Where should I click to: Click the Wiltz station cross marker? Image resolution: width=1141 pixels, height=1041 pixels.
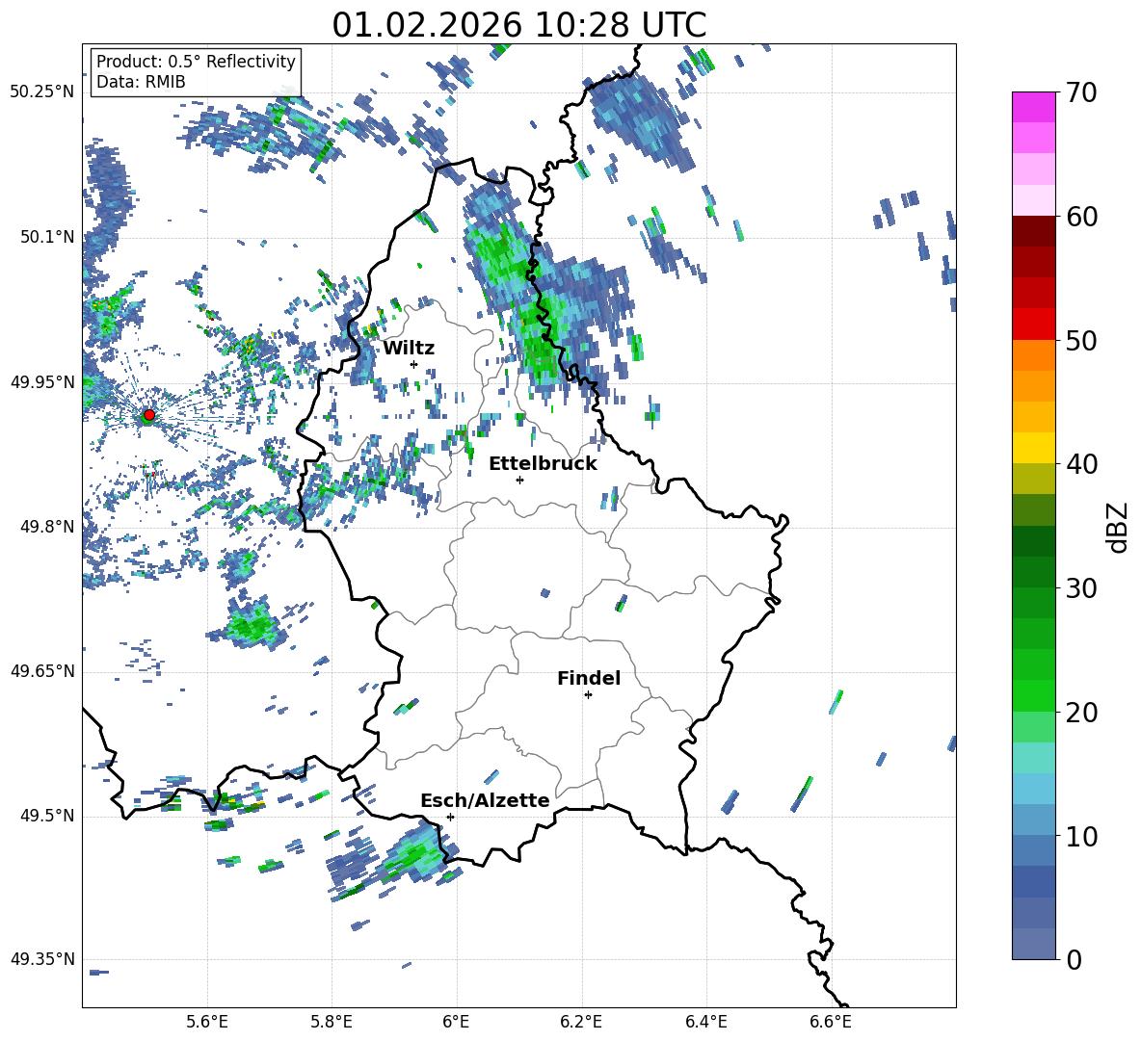click(414, 364)
